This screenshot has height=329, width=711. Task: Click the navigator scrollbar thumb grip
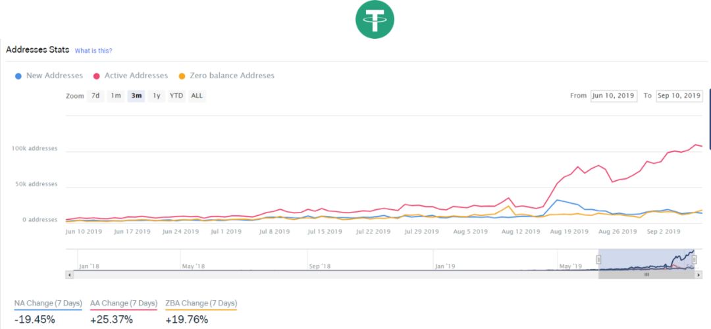point(647,274)
